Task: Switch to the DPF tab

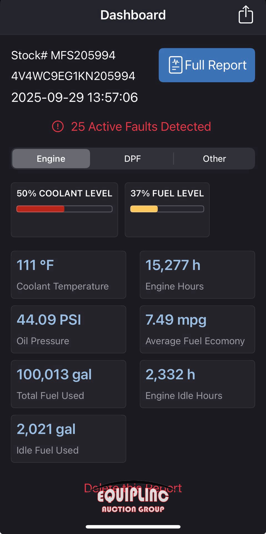Action: 132,159
